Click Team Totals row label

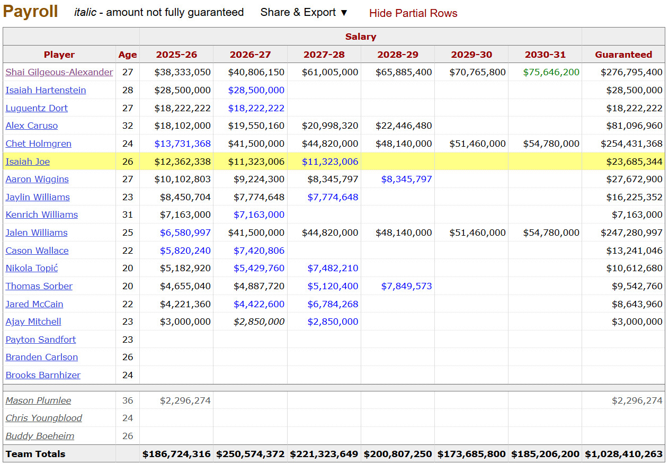click(x=35, y=454)
